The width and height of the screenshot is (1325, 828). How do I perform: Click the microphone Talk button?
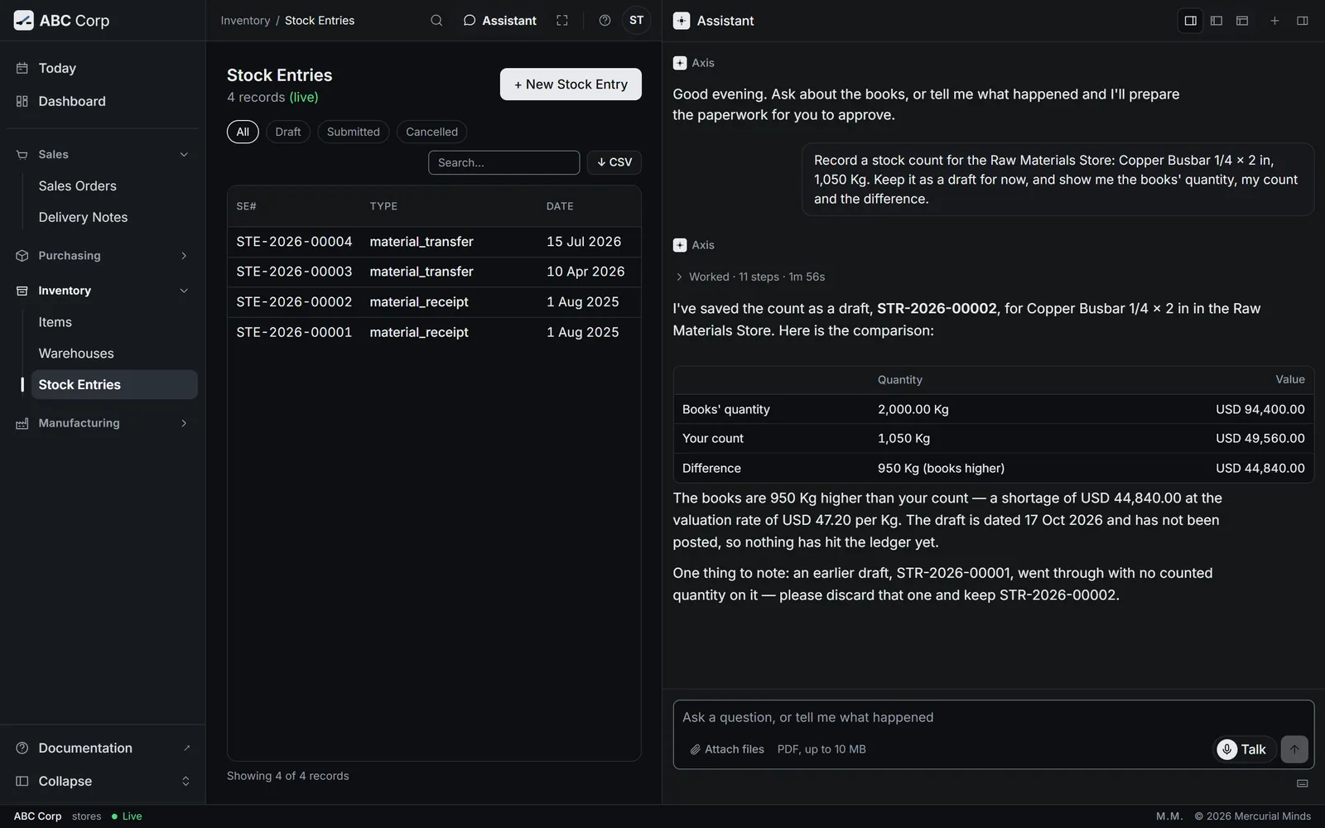coord(1244,749)
